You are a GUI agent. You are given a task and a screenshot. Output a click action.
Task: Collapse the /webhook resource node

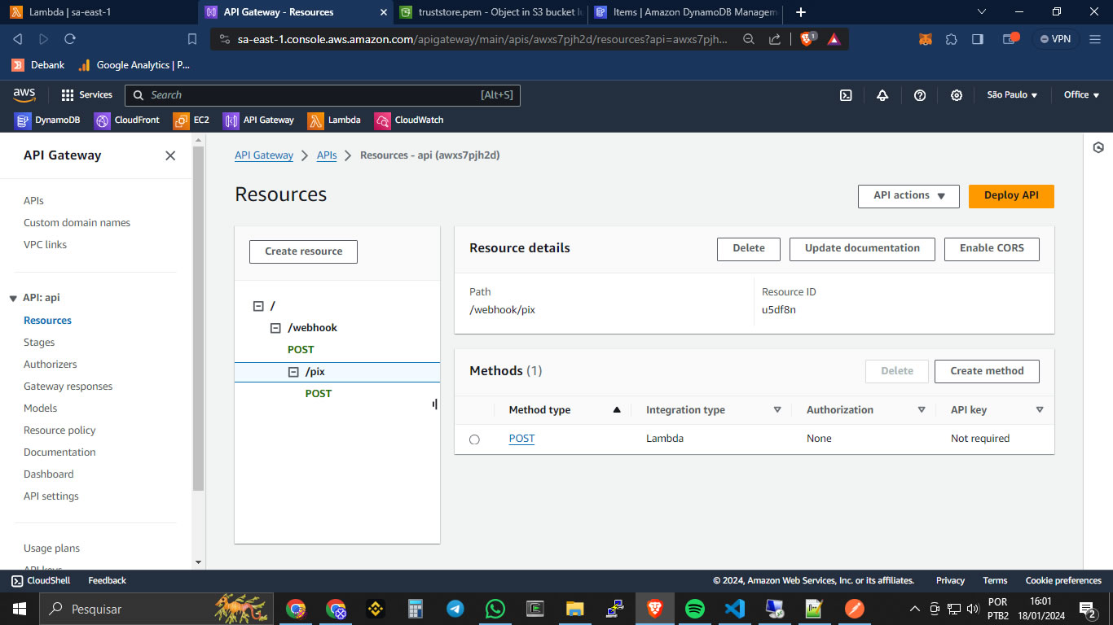[x=275, y=328]
